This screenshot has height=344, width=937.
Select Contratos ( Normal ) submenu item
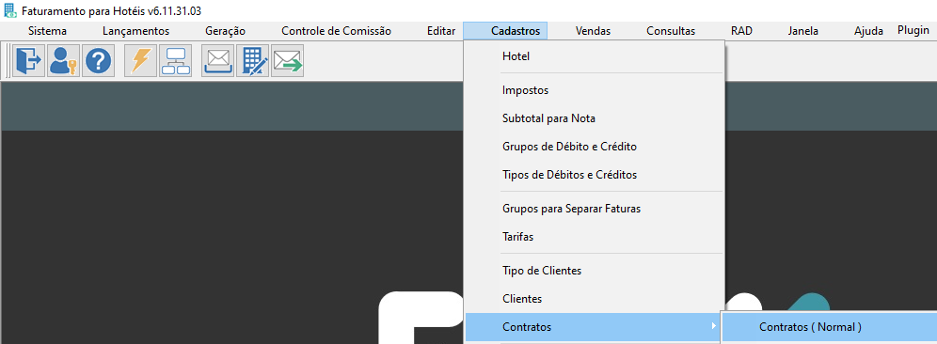pos(830,327)
